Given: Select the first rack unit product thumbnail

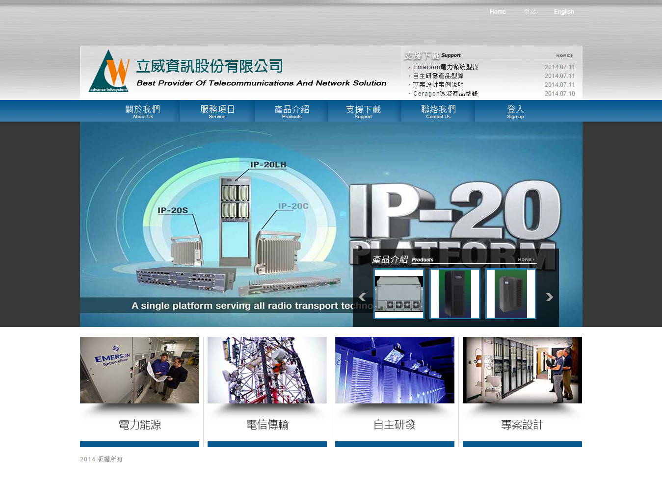Looking at the screenshot, I should point(399,294).
